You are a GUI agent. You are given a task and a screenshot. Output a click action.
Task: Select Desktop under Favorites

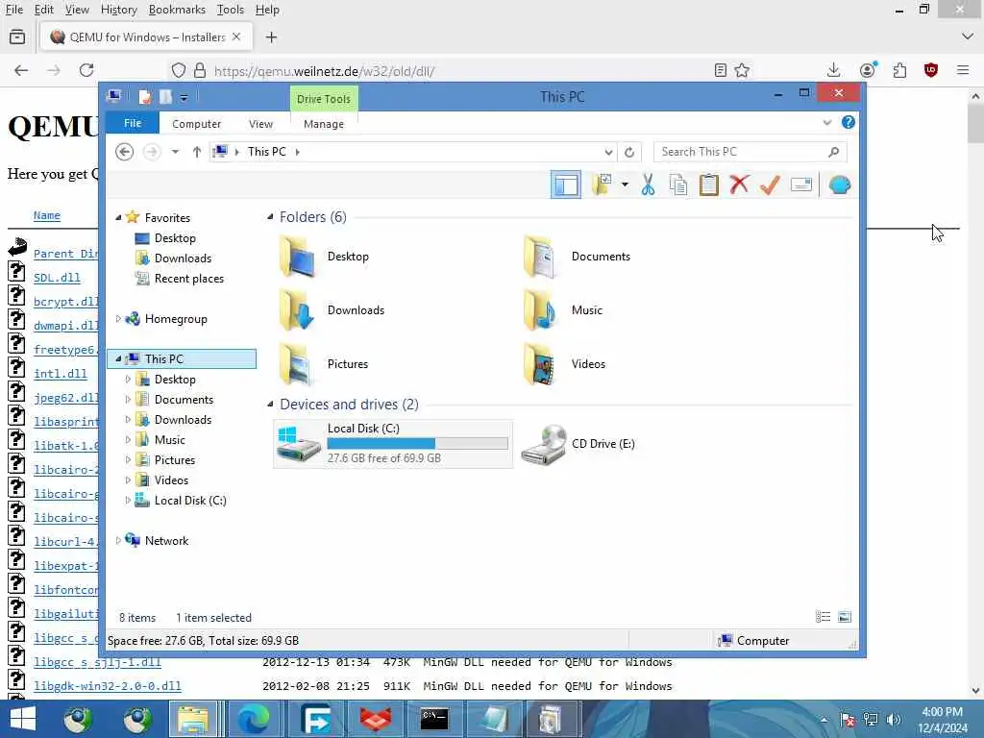(175, 238)
